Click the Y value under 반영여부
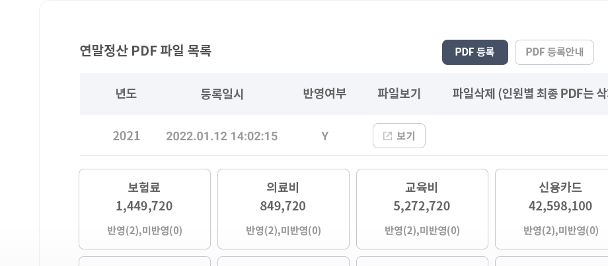Image resolution: width=608 pixels, height=266 pixels. (325, 136)
